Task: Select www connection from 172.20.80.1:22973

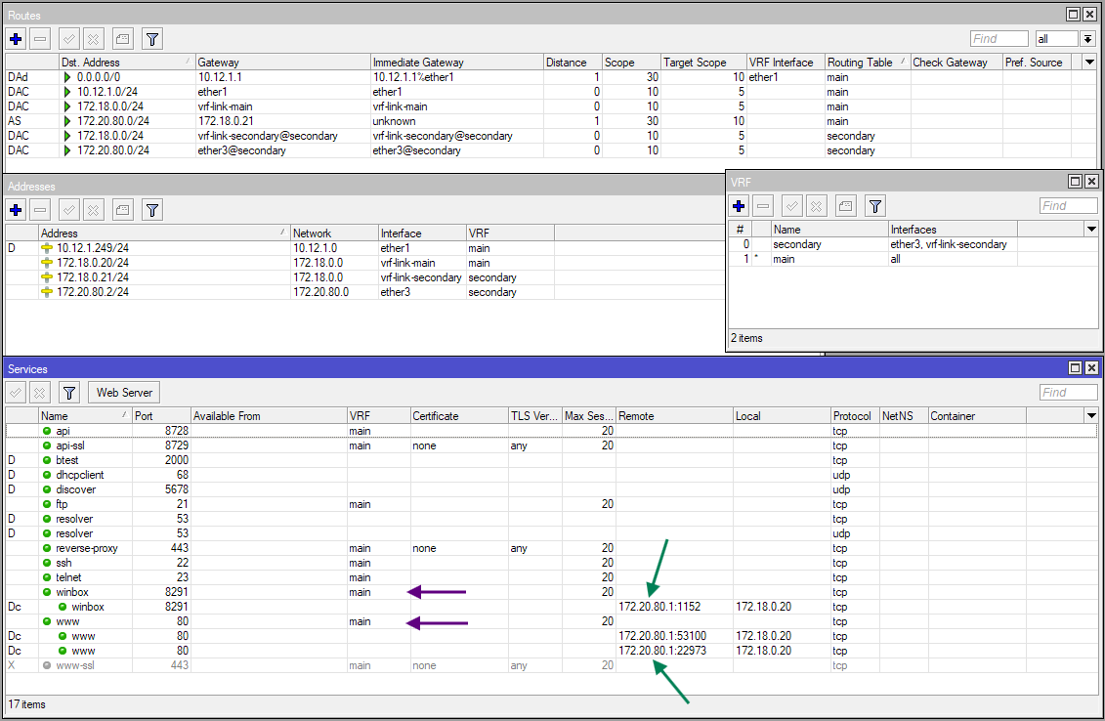Action: coord(551,651)
